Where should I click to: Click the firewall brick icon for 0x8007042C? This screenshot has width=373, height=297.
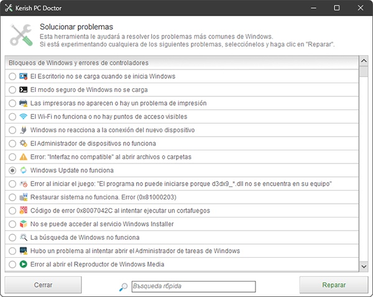pos(24,211)
